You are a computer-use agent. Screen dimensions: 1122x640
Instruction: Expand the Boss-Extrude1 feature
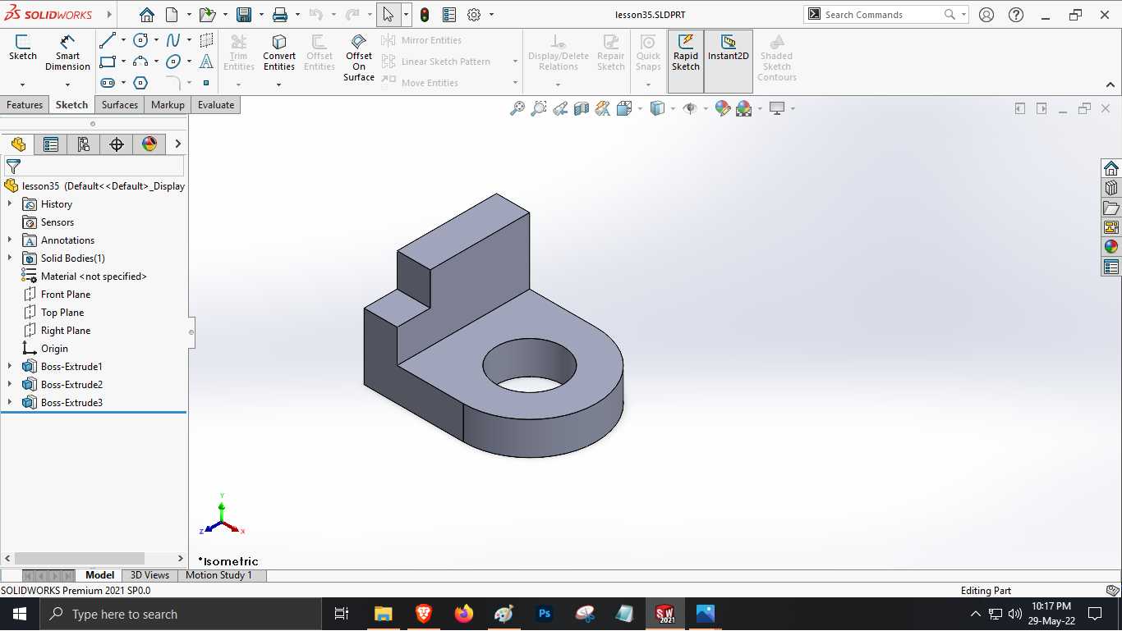point(10,366)
